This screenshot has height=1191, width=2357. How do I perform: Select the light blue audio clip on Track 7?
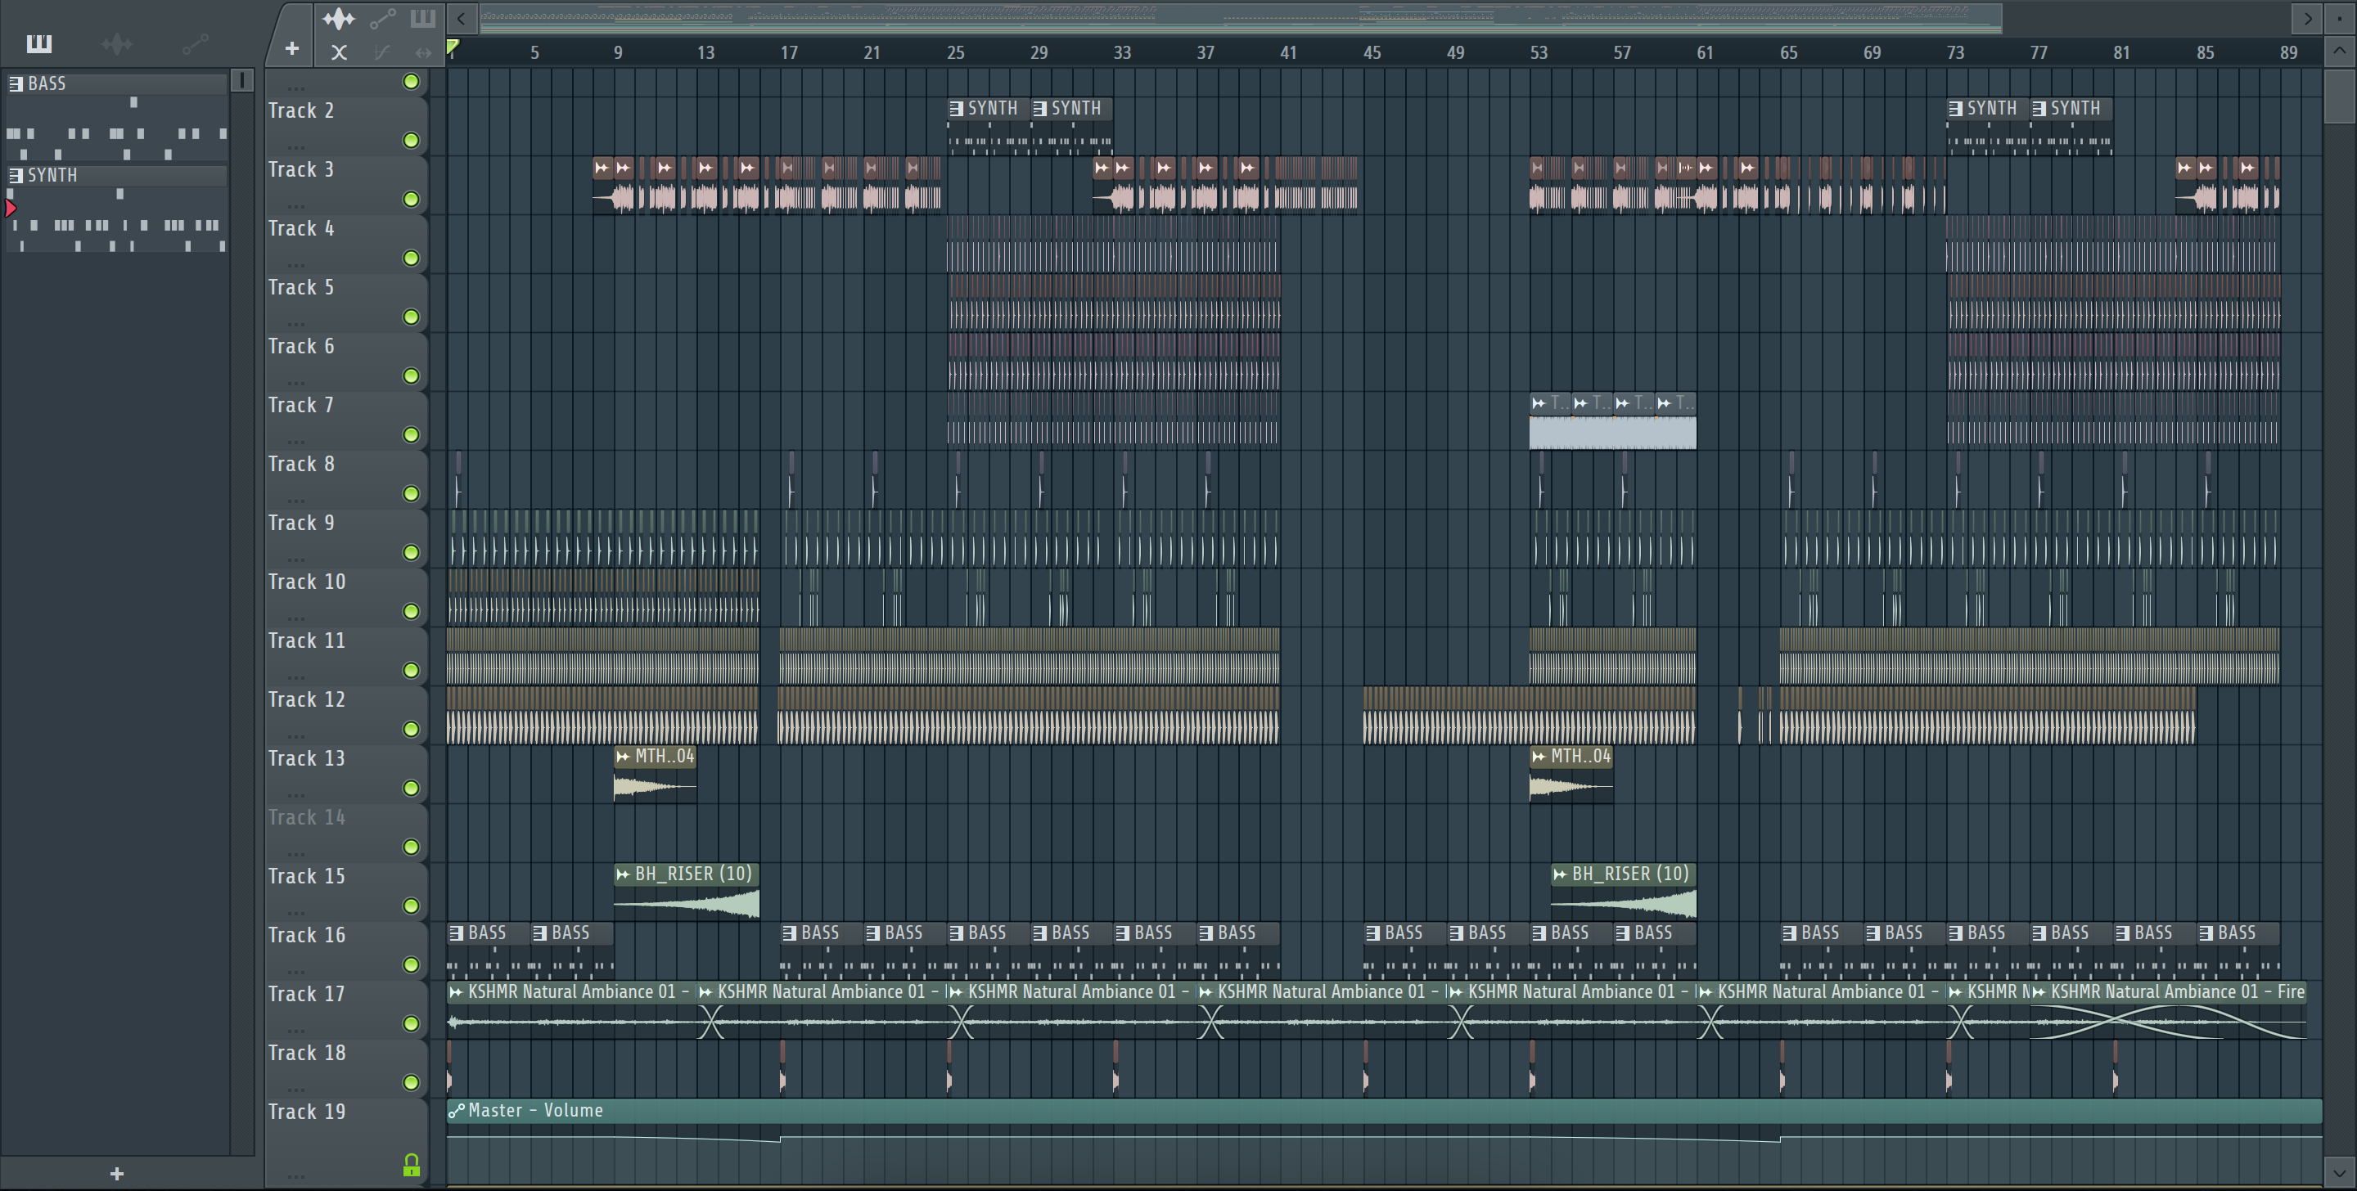coord(1612,422)
